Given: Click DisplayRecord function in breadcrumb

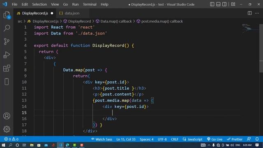Looking at the screenshot, I should click(79, 21).
